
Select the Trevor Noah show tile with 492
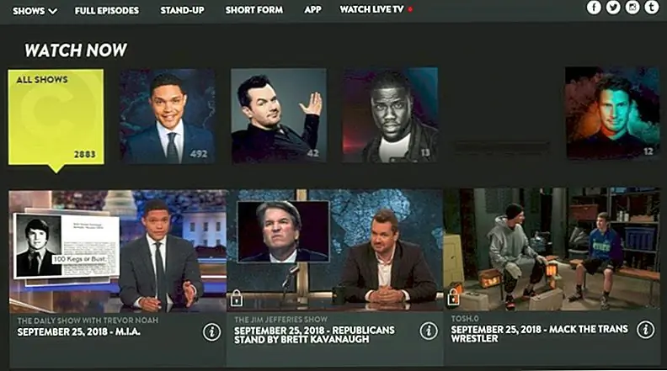[168, 116]
